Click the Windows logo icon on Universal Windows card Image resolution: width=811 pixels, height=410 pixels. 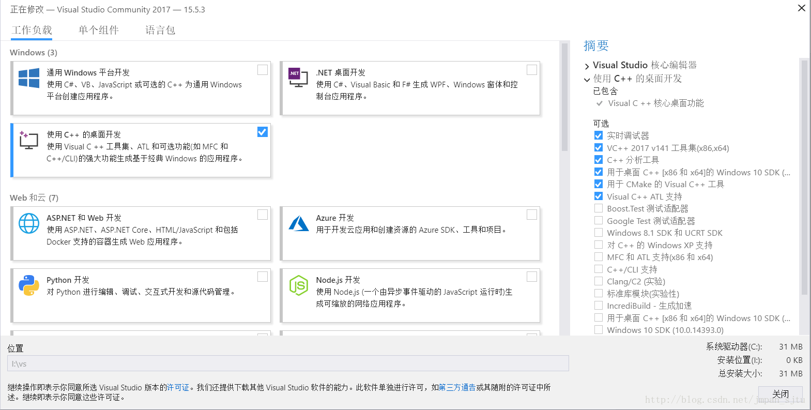click(x=29, y=78)
